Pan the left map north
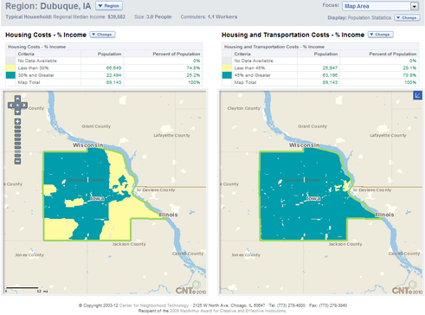 click(17, 99)
